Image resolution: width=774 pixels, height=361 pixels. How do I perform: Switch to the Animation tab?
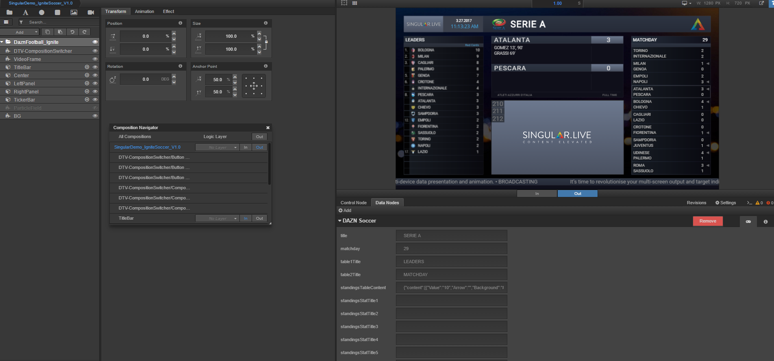point(144,11)
